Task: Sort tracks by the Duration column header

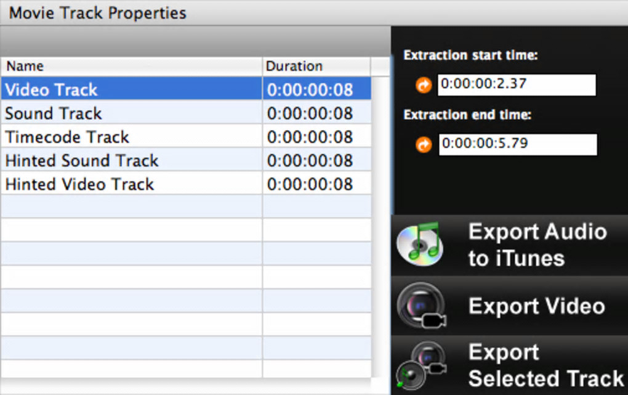Action: point(316,66)
